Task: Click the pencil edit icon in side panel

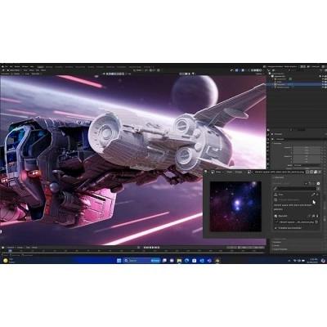Action: [313, 195]
